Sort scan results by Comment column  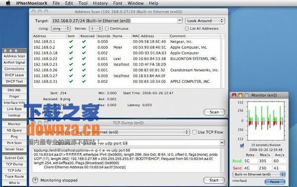pos(195,36)
